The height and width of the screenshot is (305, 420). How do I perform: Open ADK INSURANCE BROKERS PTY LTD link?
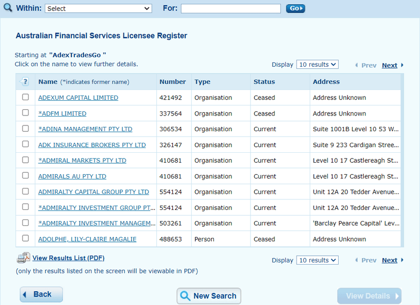(92, 145)
